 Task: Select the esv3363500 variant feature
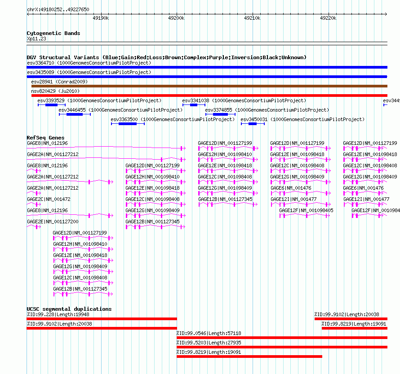tap(128, 124)
